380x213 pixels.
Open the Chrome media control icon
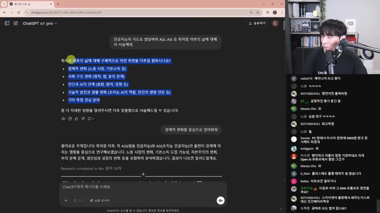click(267, 12)
